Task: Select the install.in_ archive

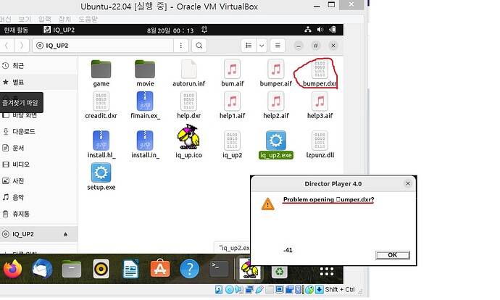Action: (x=145, y=145)
